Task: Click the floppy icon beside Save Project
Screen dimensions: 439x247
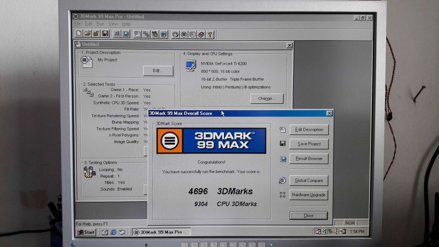Action: click(282, 143)
